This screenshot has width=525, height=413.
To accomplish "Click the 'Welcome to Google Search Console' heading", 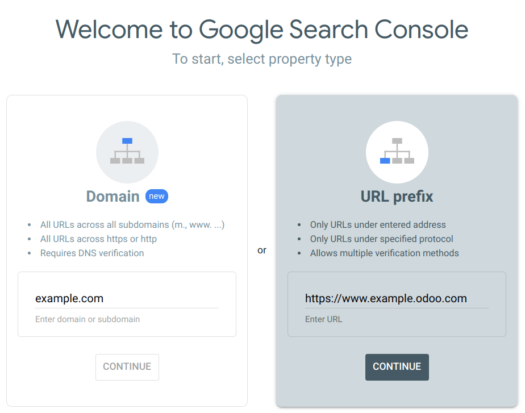I will click(262, 30).
